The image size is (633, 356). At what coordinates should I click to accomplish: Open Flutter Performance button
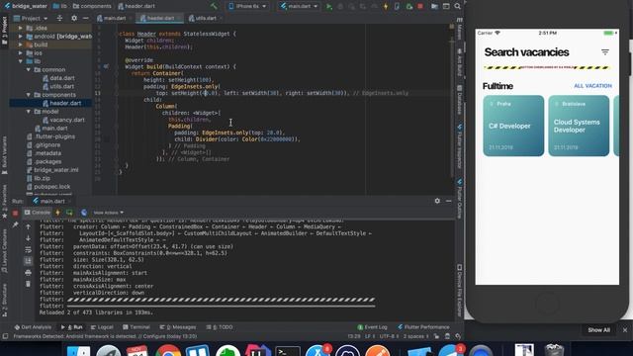pyautogui.click(x=423, y=327)
